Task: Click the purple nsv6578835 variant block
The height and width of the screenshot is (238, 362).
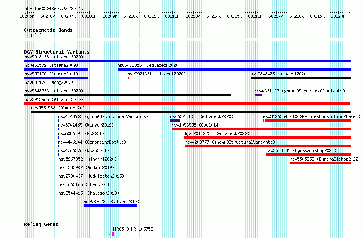Action: point(175,120)
